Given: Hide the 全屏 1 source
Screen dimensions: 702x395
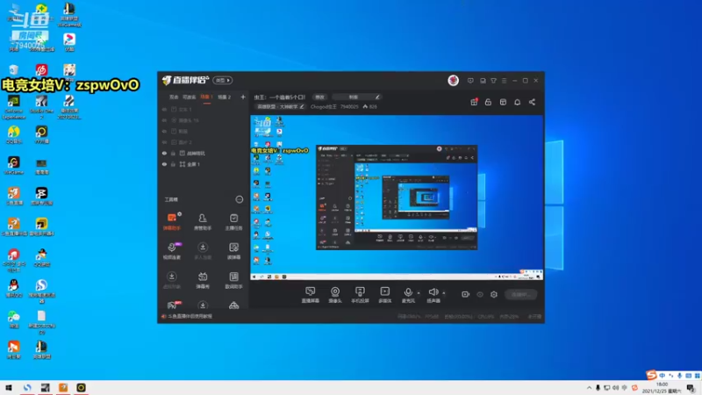Looking at the screenshot, I should (x=164, y=164).
